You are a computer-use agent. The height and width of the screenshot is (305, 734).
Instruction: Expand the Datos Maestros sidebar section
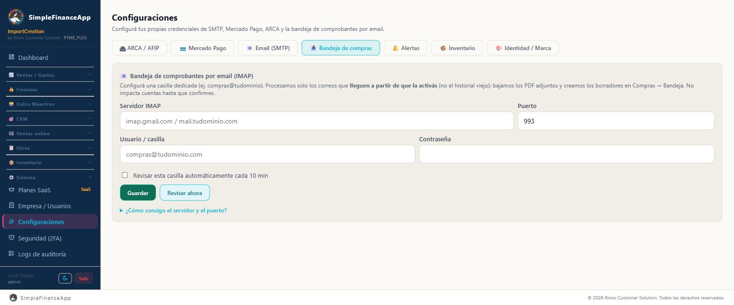click(x=50, y=104)
